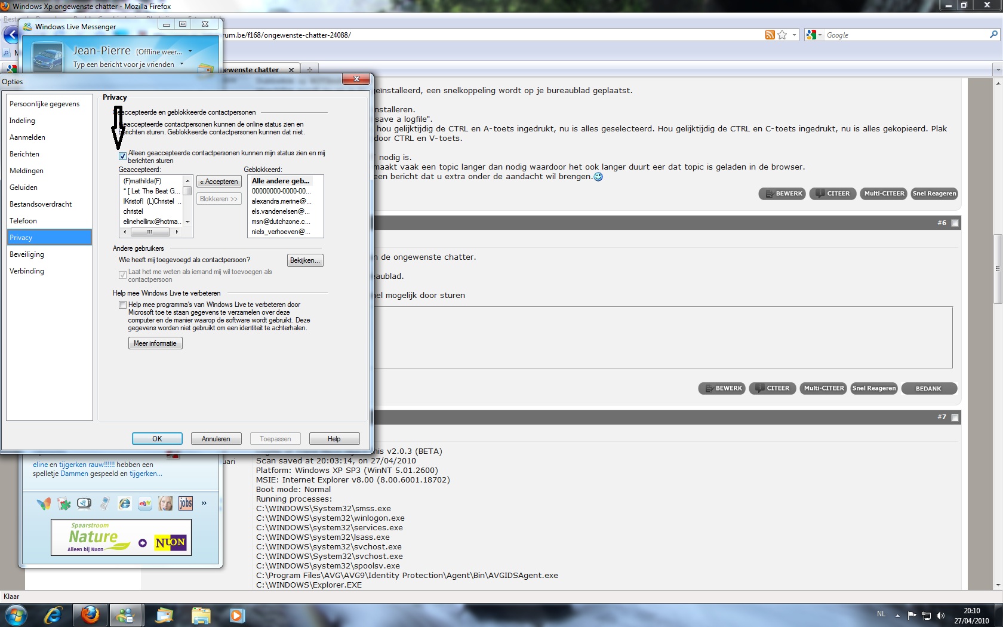Open the Google search engine selector
Image resolution: width=1003 pixels, height=627 pixels.
814,35
